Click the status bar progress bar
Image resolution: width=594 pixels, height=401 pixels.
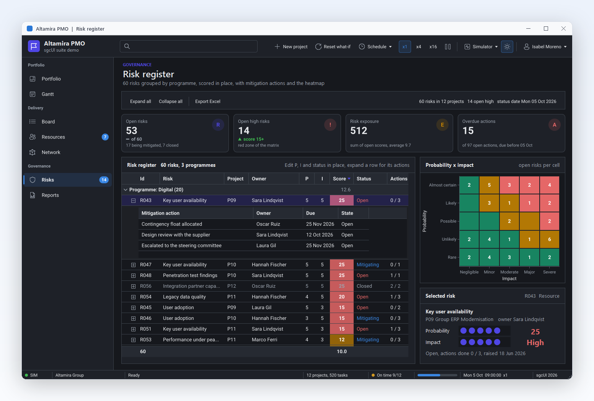[x=437, y=375]
